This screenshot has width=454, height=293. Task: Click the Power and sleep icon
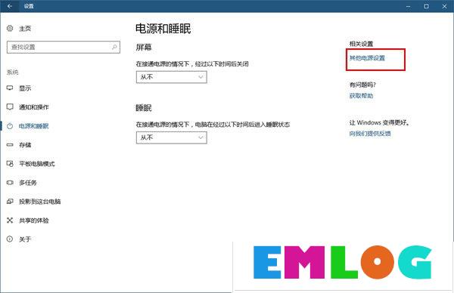pos(10,126)
